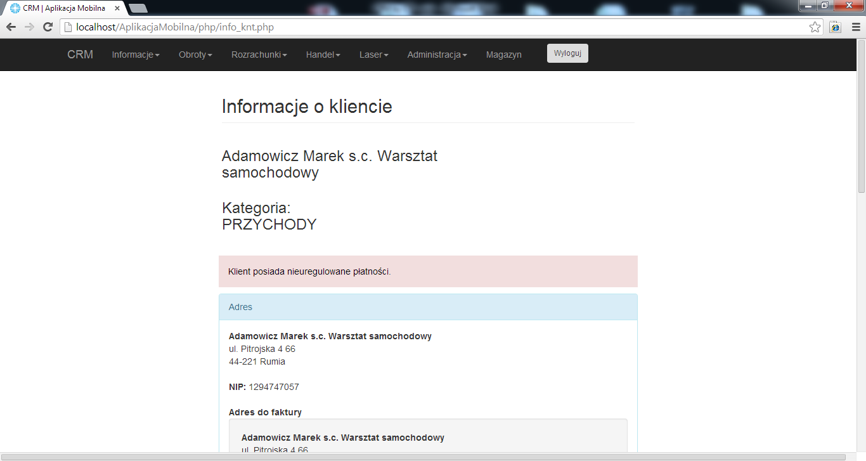The height and width of the screenshot is (461, 866).
Task: Expand the Handel dropdown menu
Action: (x=323, y=55)
